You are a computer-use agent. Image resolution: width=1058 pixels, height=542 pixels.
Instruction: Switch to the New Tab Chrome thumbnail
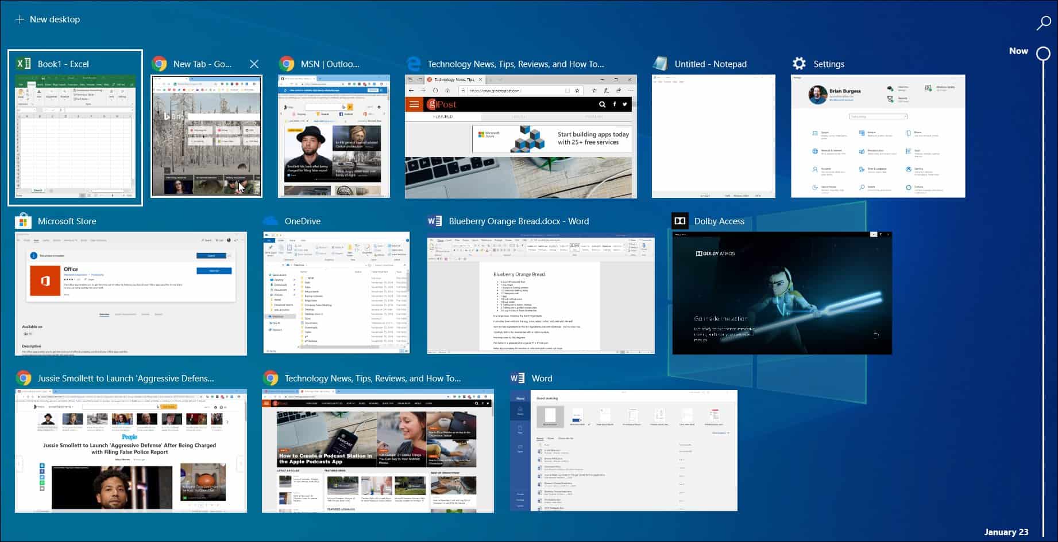point(206,136)
